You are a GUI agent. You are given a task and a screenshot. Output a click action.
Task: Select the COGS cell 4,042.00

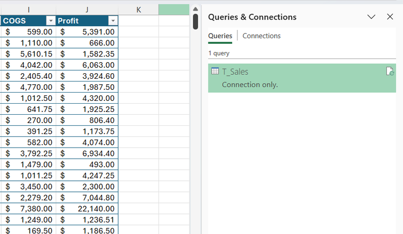point(28,65)
